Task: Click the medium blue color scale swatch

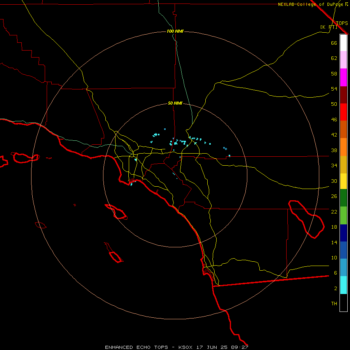Action: (x=343, y=250)
